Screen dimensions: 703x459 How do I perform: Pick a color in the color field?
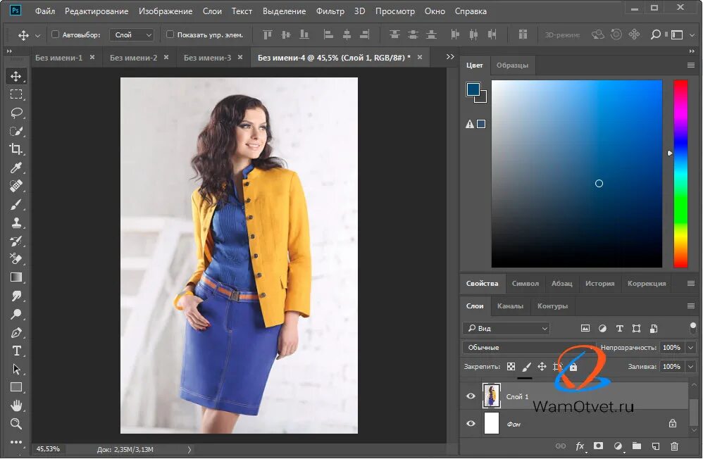point(577,174)
